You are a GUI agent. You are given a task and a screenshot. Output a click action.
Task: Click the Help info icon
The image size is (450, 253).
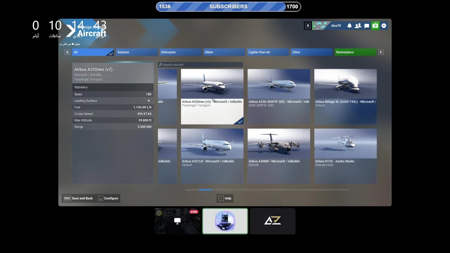coord(221,198)
